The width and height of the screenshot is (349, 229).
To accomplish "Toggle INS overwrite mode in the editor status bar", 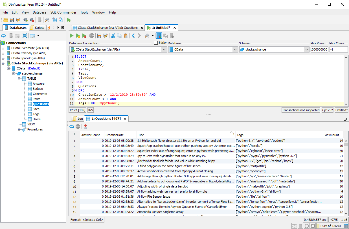I will click(x=90, y=110).
